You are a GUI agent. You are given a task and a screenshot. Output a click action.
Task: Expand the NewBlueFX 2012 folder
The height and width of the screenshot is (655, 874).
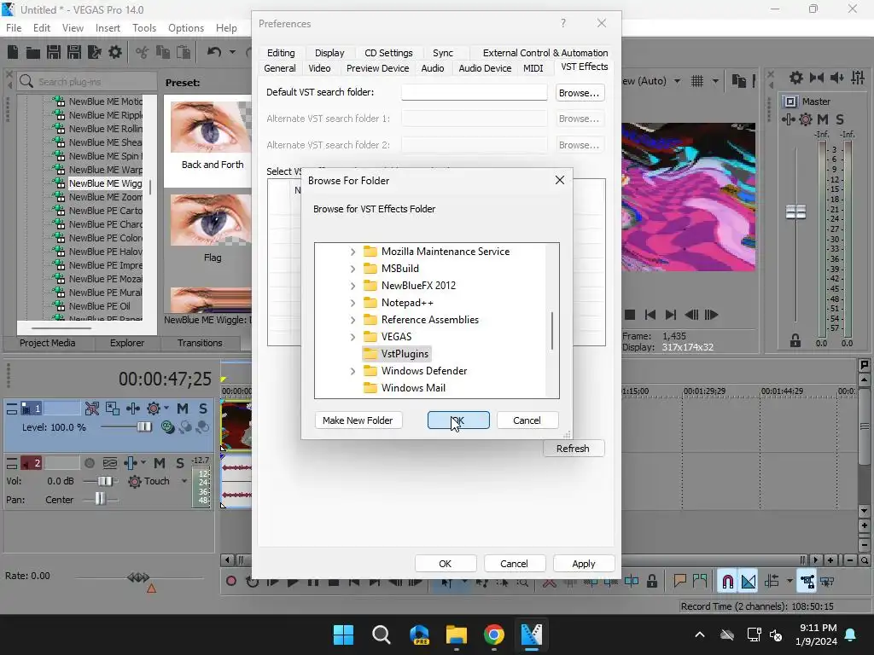pyautogui.click(x=353, y=286)
